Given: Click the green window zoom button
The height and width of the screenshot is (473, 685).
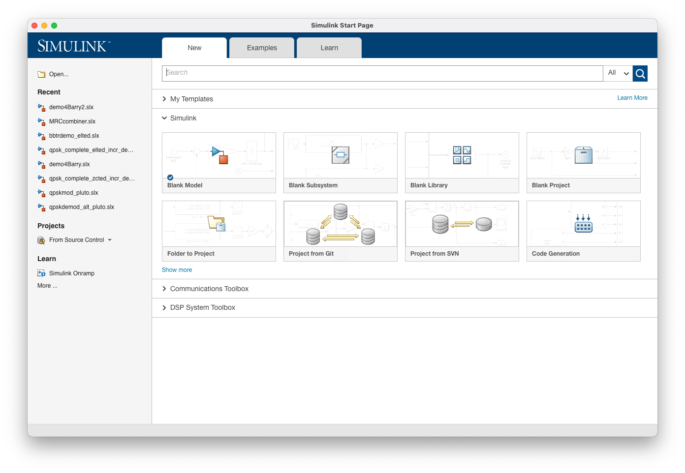Looking at the screenshot, I should (x=54, y=26).
